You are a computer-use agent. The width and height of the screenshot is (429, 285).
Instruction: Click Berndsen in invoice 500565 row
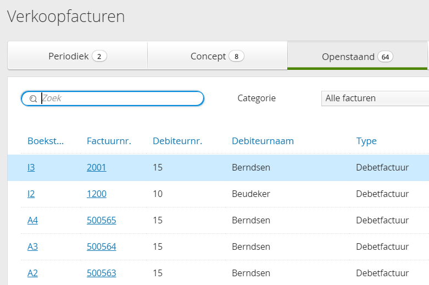[x=251, y=220]
